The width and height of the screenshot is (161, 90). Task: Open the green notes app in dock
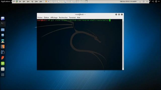(x=3, y=63)
